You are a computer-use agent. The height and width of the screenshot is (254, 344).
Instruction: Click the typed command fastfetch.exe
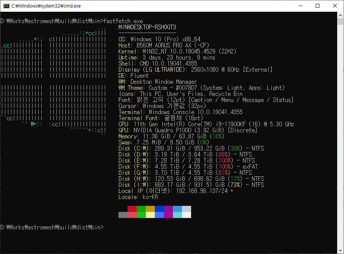(123, 21)
